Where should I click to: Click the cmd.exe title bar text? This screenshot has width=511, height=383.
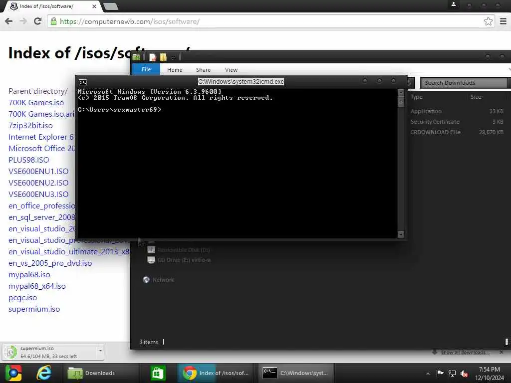pyautogui.click(x=241, y=81)
